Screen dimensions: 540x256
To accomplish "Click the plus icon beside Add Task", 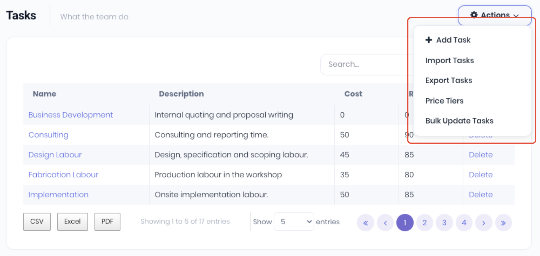I will coord(429,40).
